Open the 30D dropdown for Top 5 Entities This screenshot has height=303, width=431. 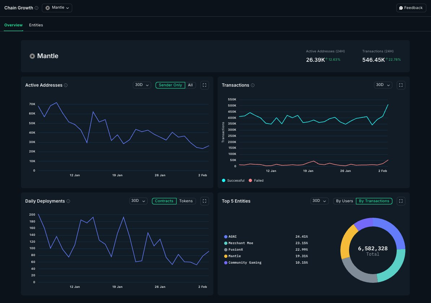pyautogui.click(x=319, y=201)
